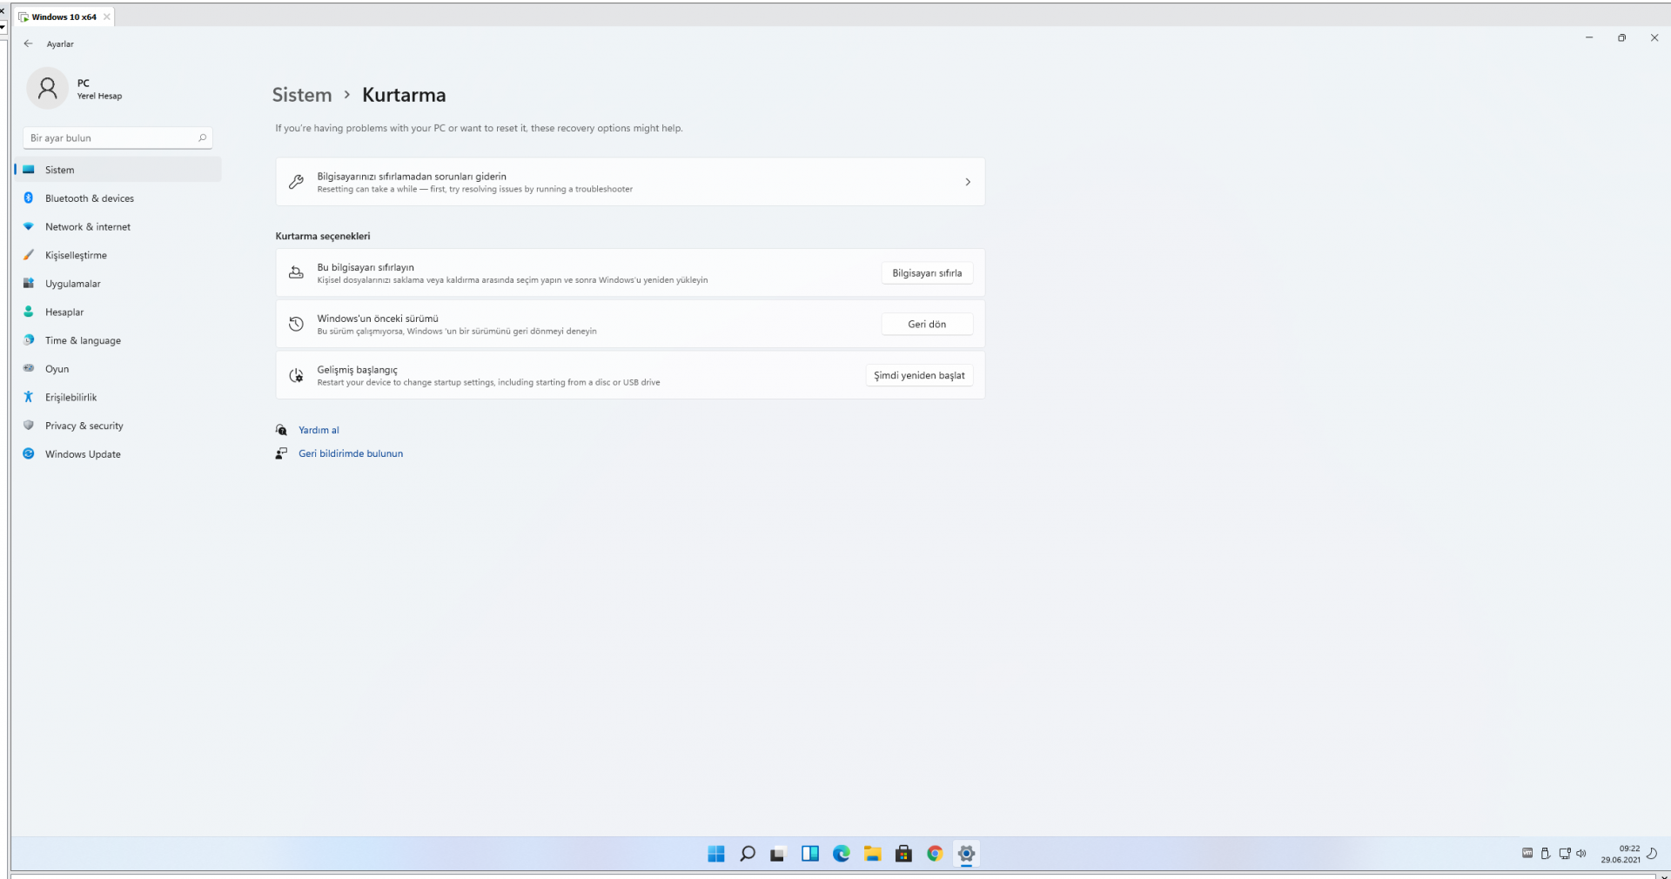The height and width of the screenshot is (879, 1671).
Task: Click the 'Bu bilgisayarı sıfırlayın' row title
Action: point(366,267)
